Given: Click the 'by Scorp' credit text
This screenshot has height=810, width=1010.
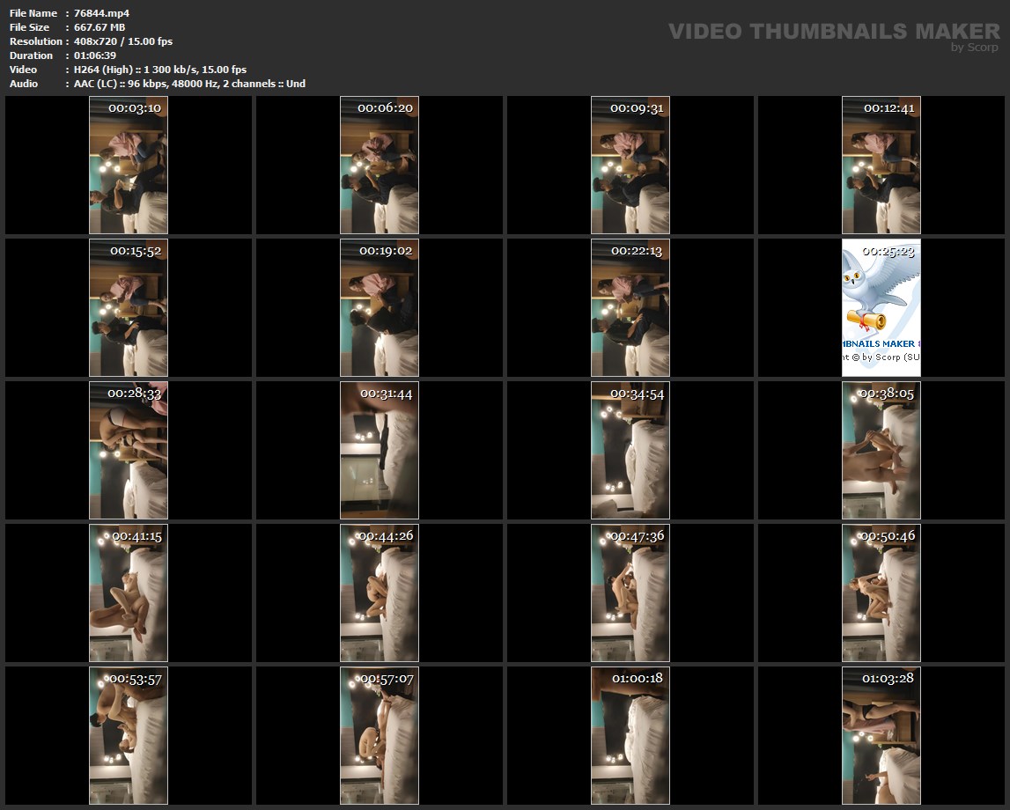Looking at the screenshot, I should coord(974,48).
